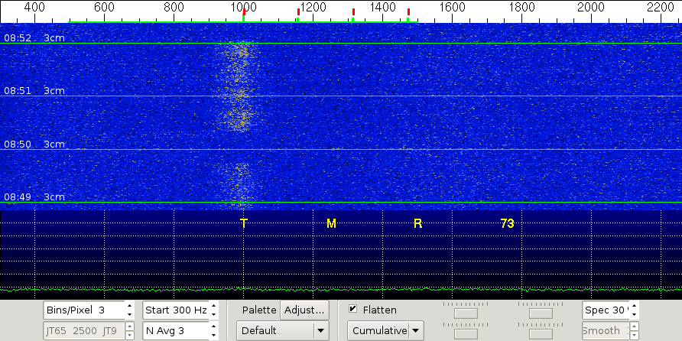Click the Adjust... palette button

pyautogui.click(x=304, y=310)
